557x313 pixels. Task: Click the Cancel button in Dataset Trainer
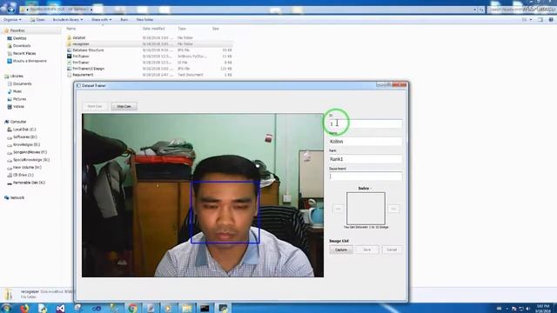coord(392,250)
